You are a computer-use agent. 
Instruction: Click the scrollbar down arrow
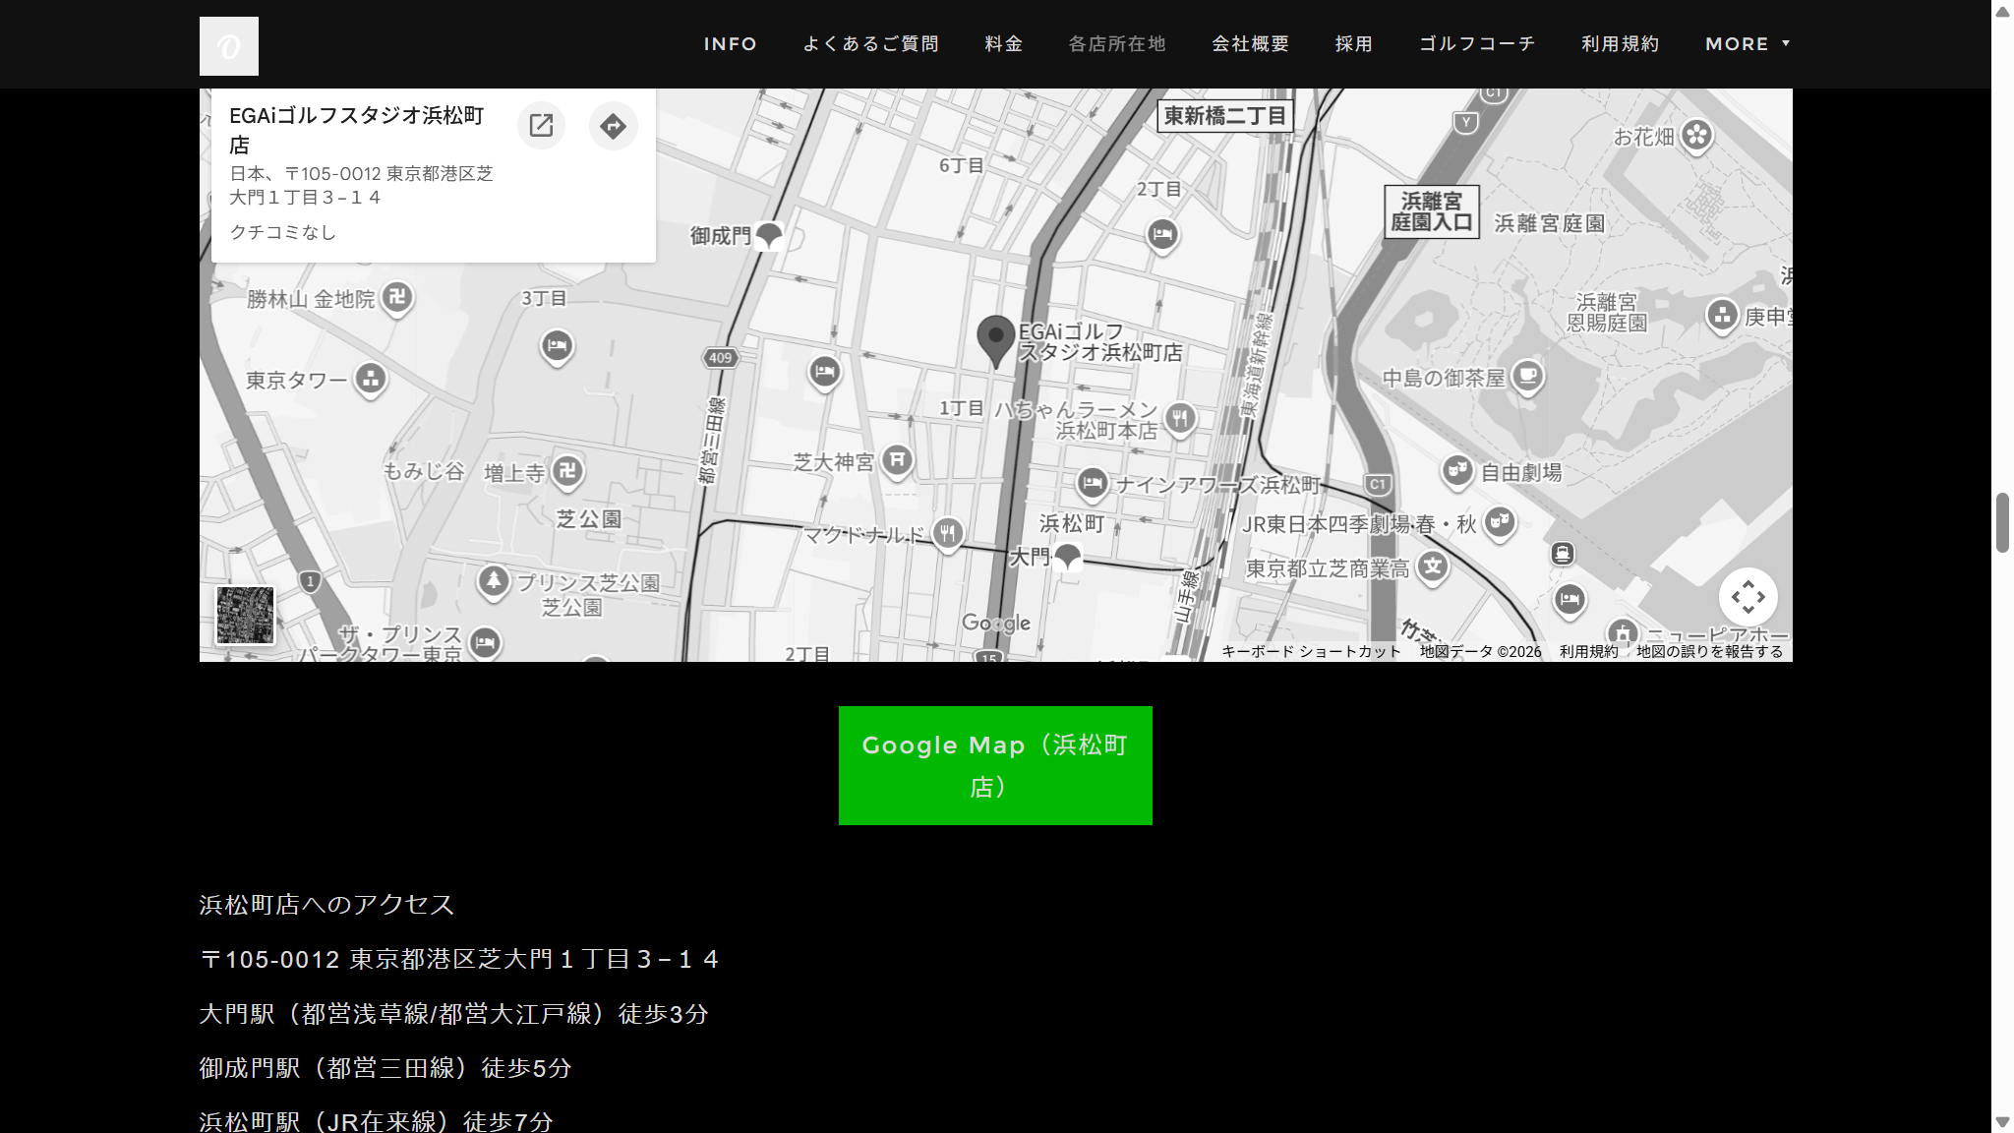tap(2002, 1122)
